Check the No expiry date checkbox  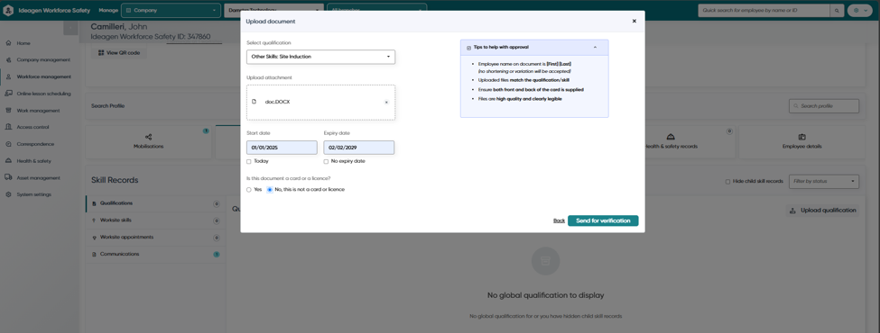[x=326, y=161]
